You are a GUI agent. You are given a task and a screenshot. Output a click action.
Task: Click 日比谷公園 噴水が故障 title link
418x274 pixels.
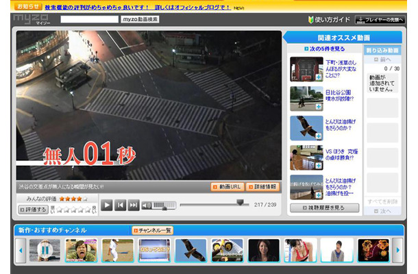(x=339, y=95)
